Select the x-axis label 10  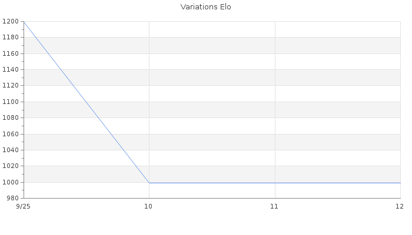(149, 206)
